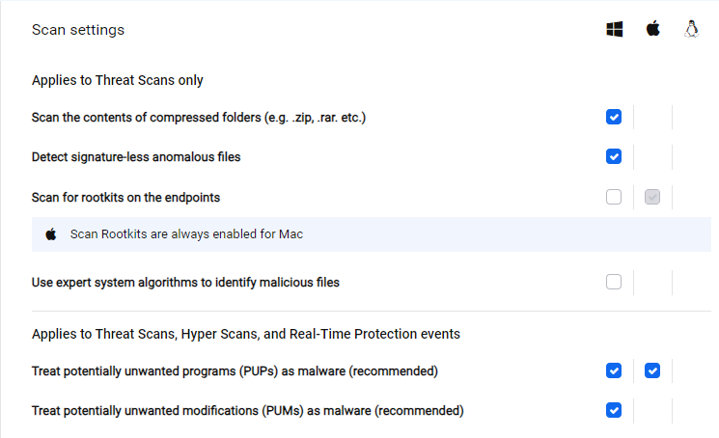Click 'Detect signature-less anomalous files' label
Image resolution: width=719 pixels, height=438 pixels.
136,157
